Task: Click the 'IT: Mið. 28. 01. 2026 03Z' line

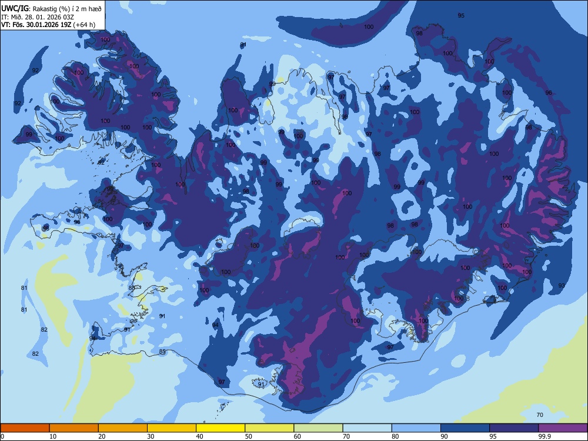Action: click(x=38, y=17)
